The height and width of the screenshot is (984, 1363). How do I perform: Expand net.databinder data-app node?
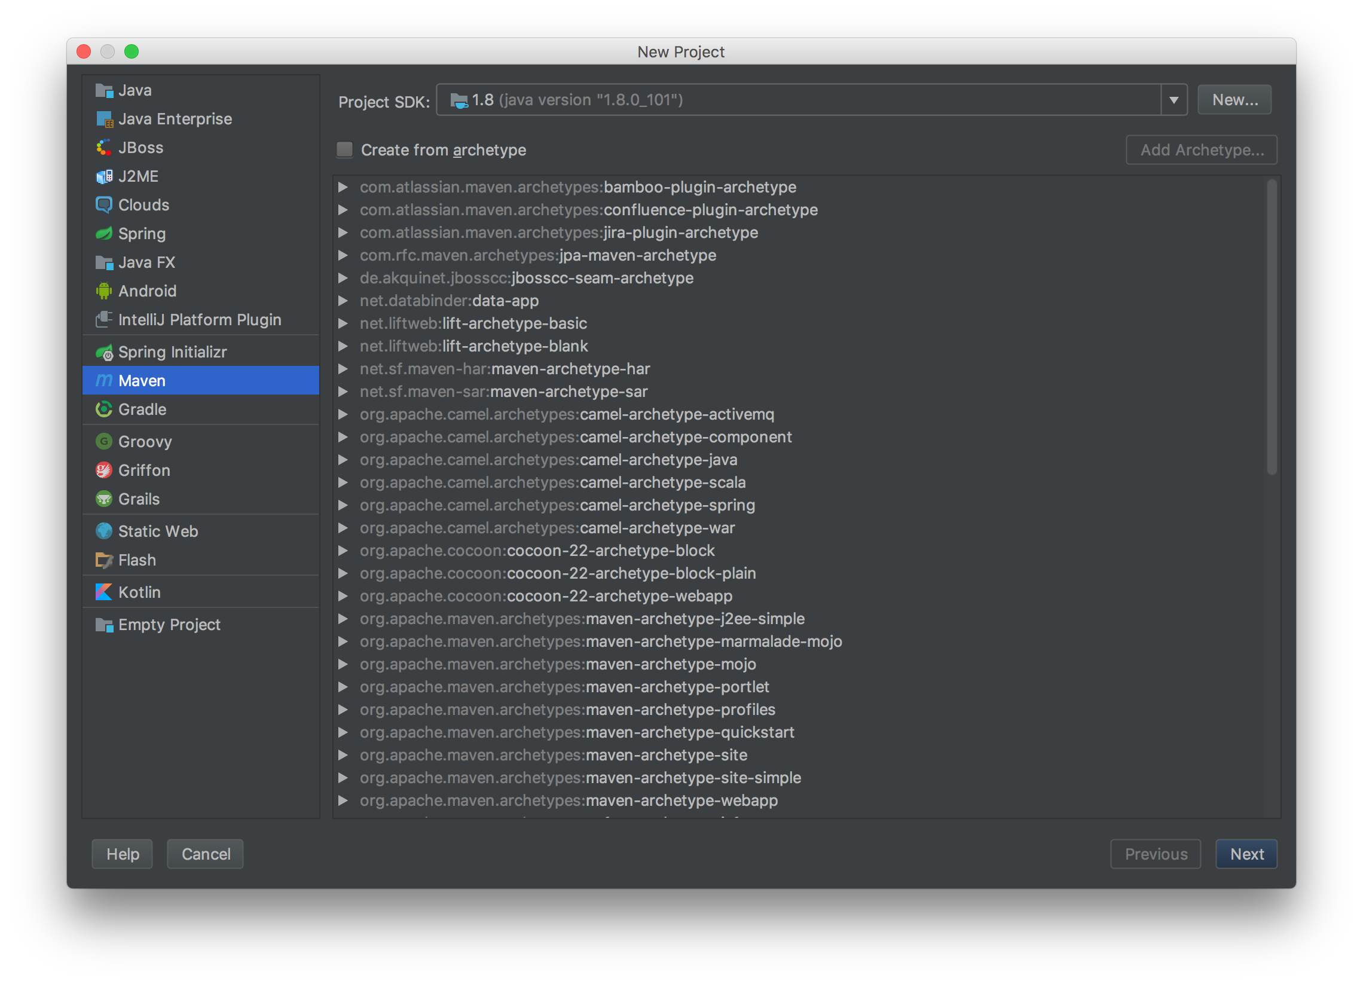click(343, 301)
